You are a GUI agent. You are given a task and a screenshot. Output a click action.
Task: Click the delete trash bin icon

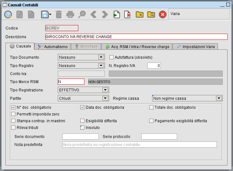coord(59,14)
